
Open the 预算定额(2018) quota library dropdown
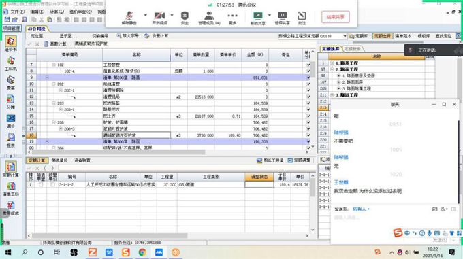[345, 36]
